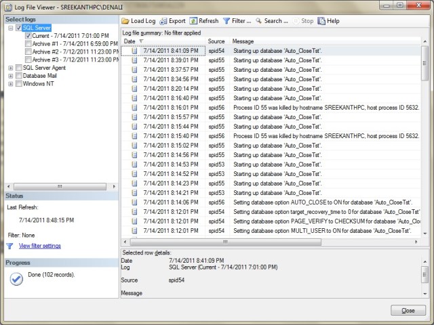Click log entry icon for 8:41:09 PM row
The height and width of the screenshot is (325, 434).
tap(135, 51)
